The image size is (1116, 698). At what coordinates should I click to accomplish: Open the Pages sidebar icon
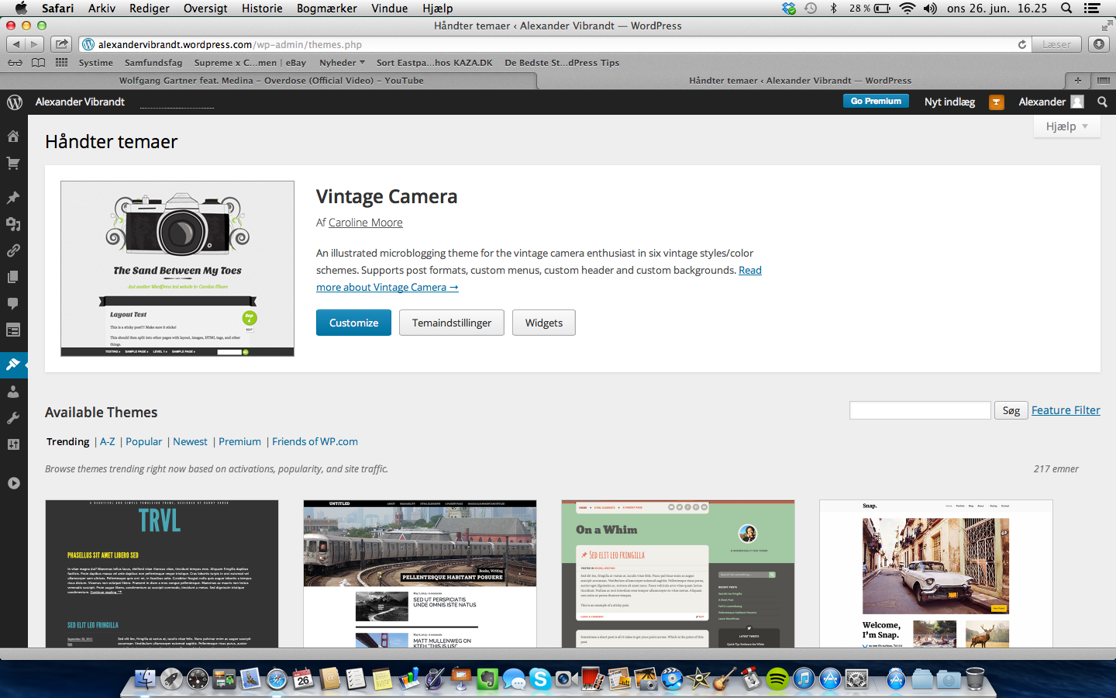(x=13, y=277)
